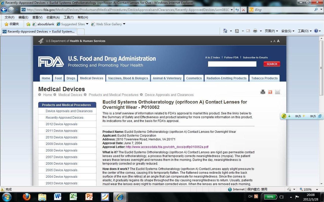The image size is (324, 202).
Task: Open 安全(S) toolbar dropdown
Action: coord(288,31)
